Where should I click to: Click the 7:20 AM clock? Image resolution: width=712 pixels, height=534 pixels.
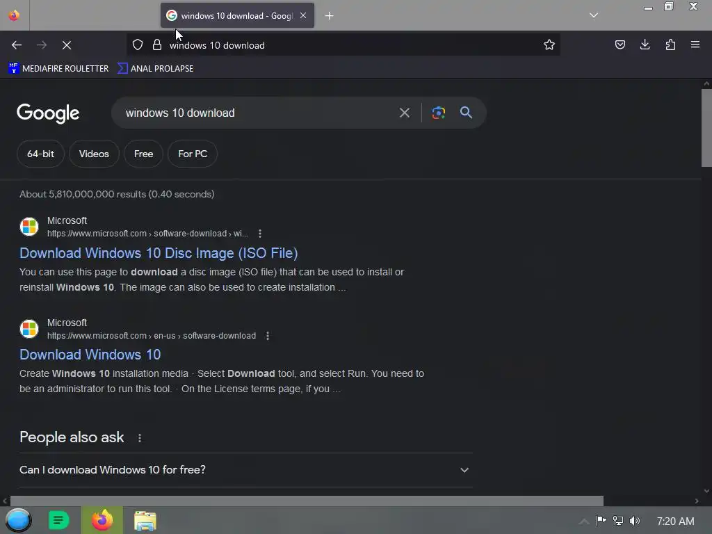[675, 521]
